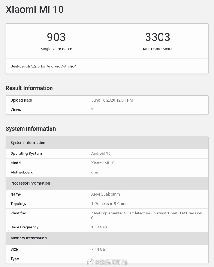214x267 pixels.
Task: Click the Model value Xiaomi Mi 10
Action: tap(103, 163)
